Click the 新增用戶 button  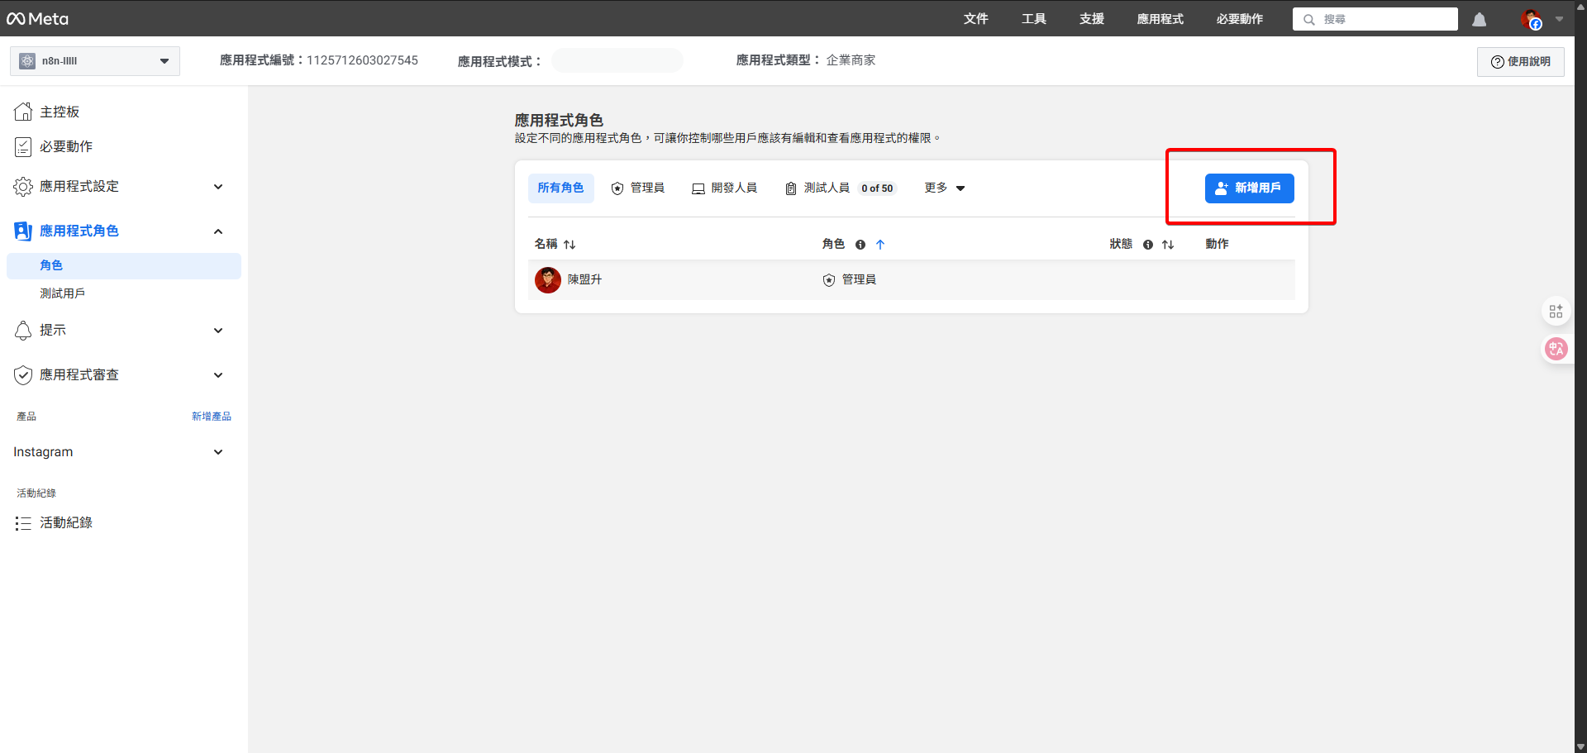(1250, 188)
